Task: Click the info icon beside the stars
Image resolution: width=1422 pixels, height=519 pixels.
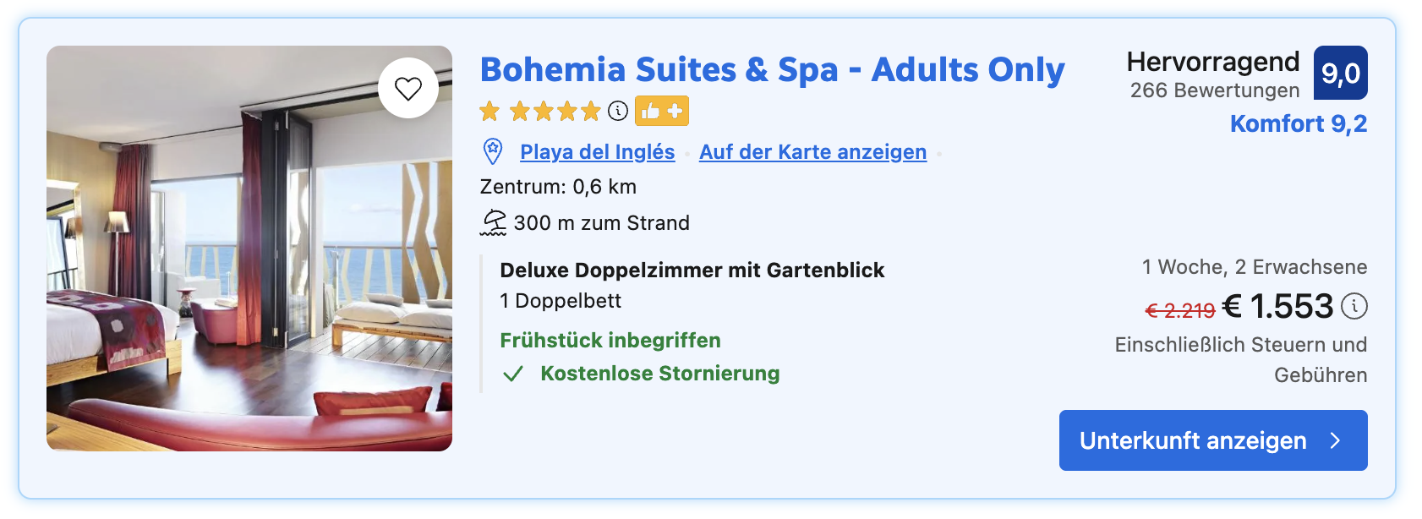Action: 619,111
